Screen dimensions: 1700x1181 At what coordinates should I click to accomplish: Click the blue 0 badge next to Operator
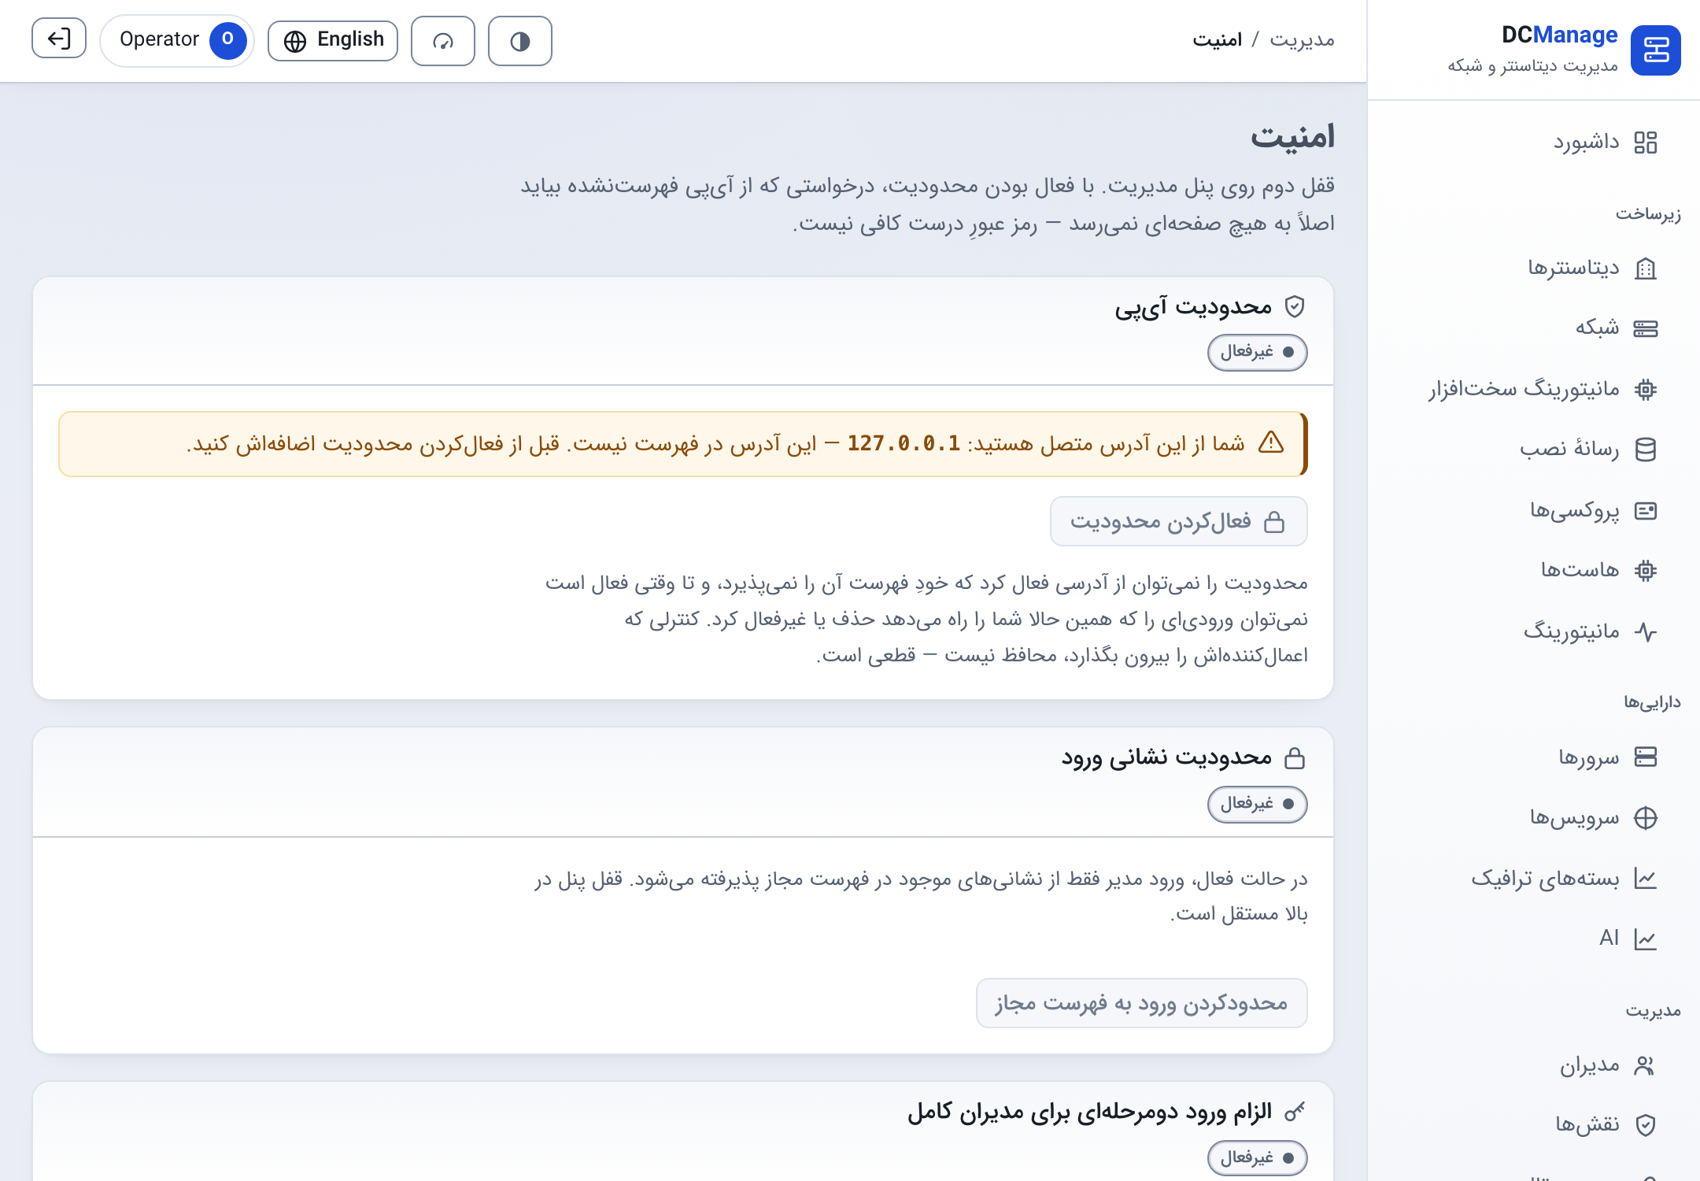(227, 39)
